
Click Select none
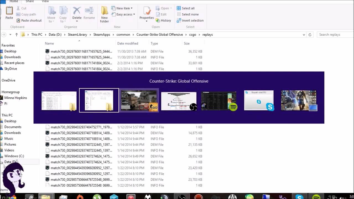coord(188,14)
